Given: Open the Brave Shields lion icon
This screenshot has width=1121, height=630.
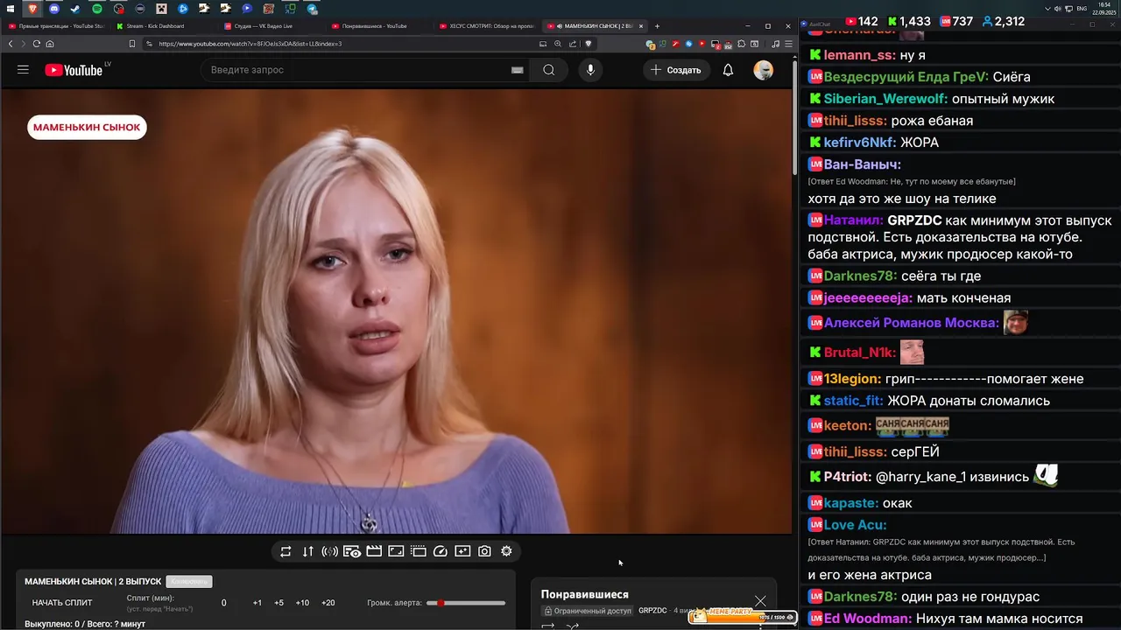Looking at the screenshot, I should tap(589, 44).
